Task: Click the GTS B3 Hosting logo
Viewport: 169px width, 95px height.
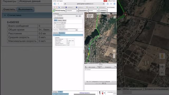Action: coord(59,11)
